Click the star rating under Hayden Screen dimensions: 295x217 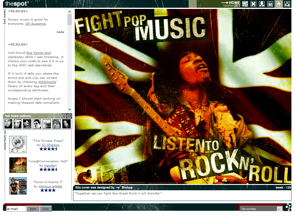click(48, 169)
